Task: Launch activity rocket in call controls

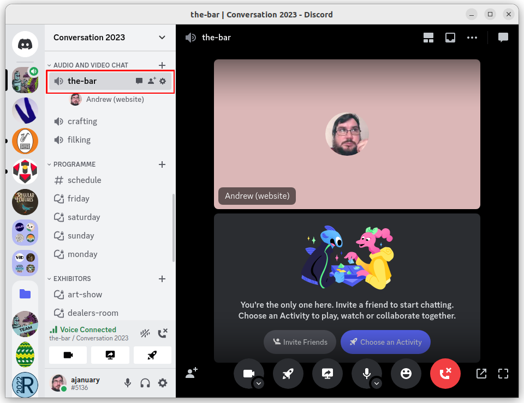Action: coord(288,374)
